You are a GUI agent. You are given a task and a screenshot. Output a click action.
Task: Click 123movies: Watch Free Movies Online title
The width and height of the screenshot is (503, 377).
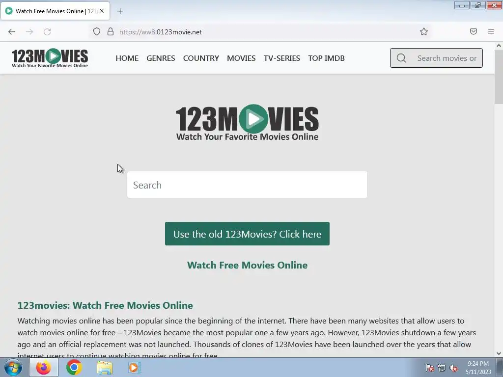click(105, 305)
